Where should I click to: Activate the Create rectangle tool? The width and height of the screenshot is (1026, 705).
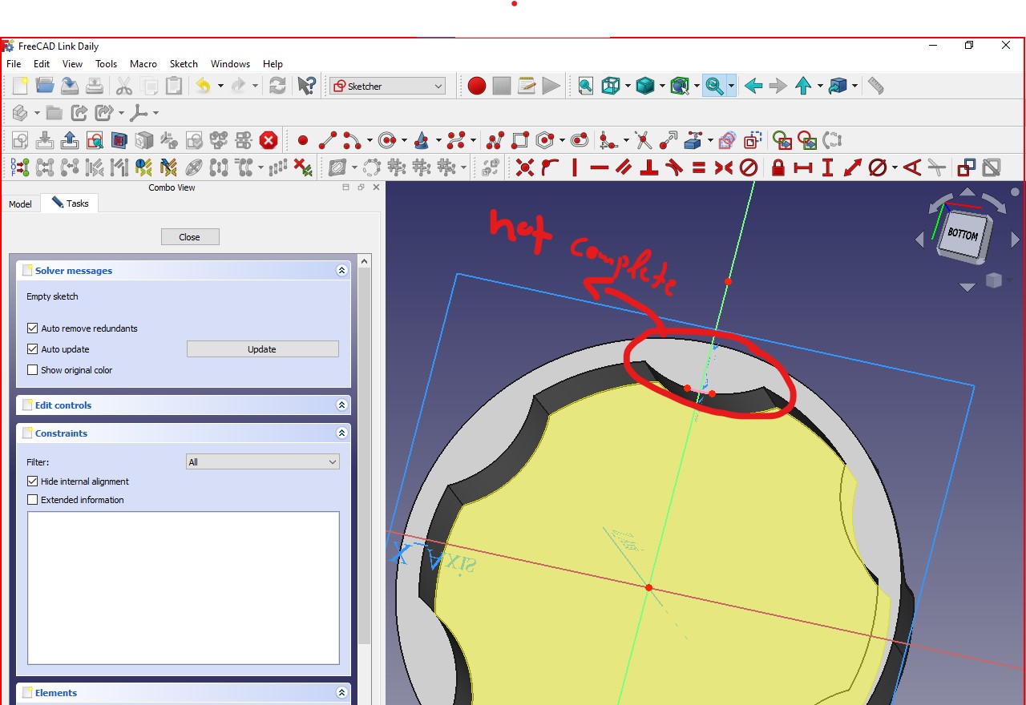tap(519, 140)
